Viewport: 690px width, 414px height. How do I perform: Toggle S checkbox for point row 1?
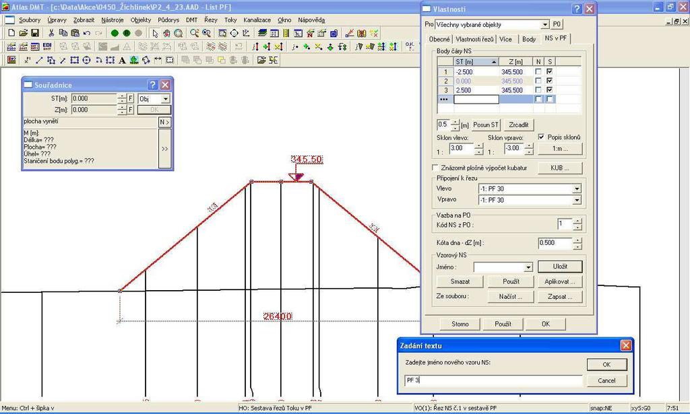550,71
